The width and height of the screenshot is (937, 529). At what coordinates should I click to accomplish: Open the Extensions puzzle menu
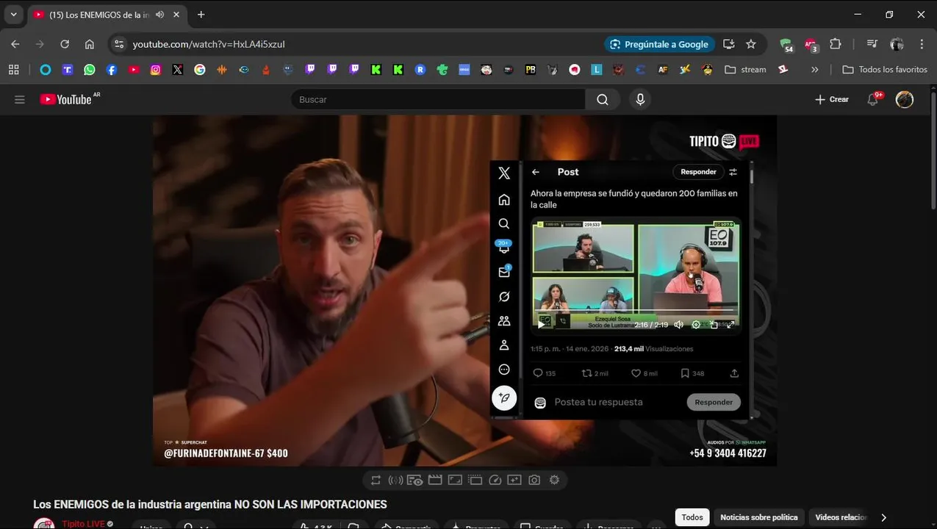point(836,44)
